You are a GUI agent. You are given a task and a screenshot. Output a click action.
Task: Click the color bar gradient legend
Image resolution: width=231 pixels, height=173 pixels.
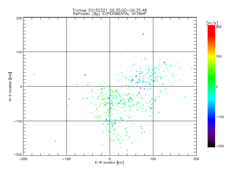point(211,86)
